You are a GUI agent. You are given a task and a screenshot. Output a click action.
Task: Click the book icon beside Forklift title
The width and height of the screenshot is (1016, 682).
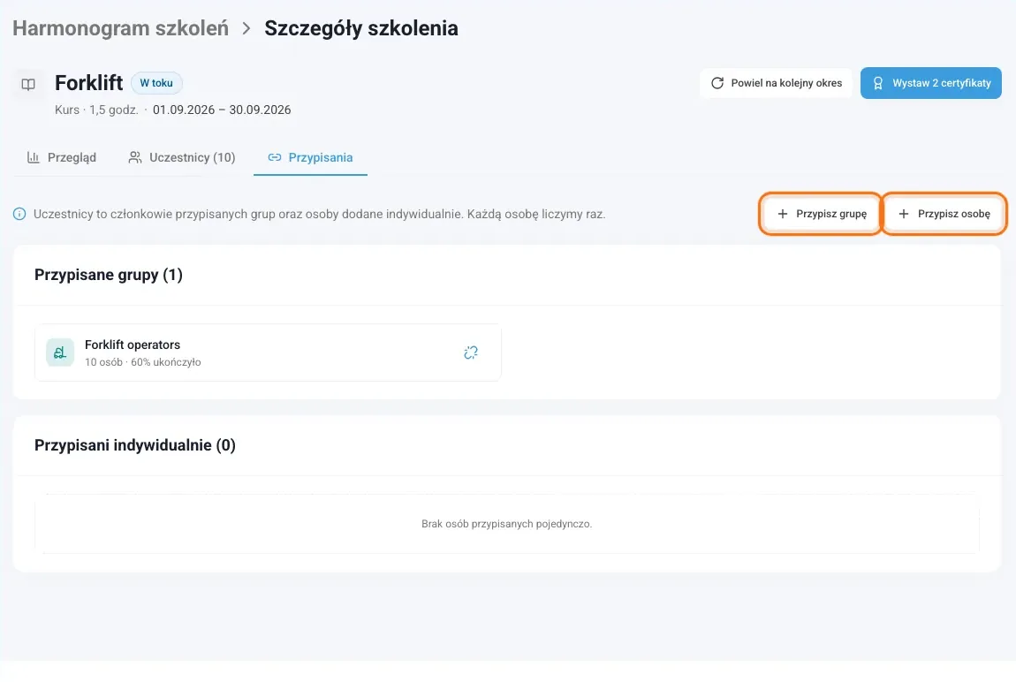pos(28,84)
